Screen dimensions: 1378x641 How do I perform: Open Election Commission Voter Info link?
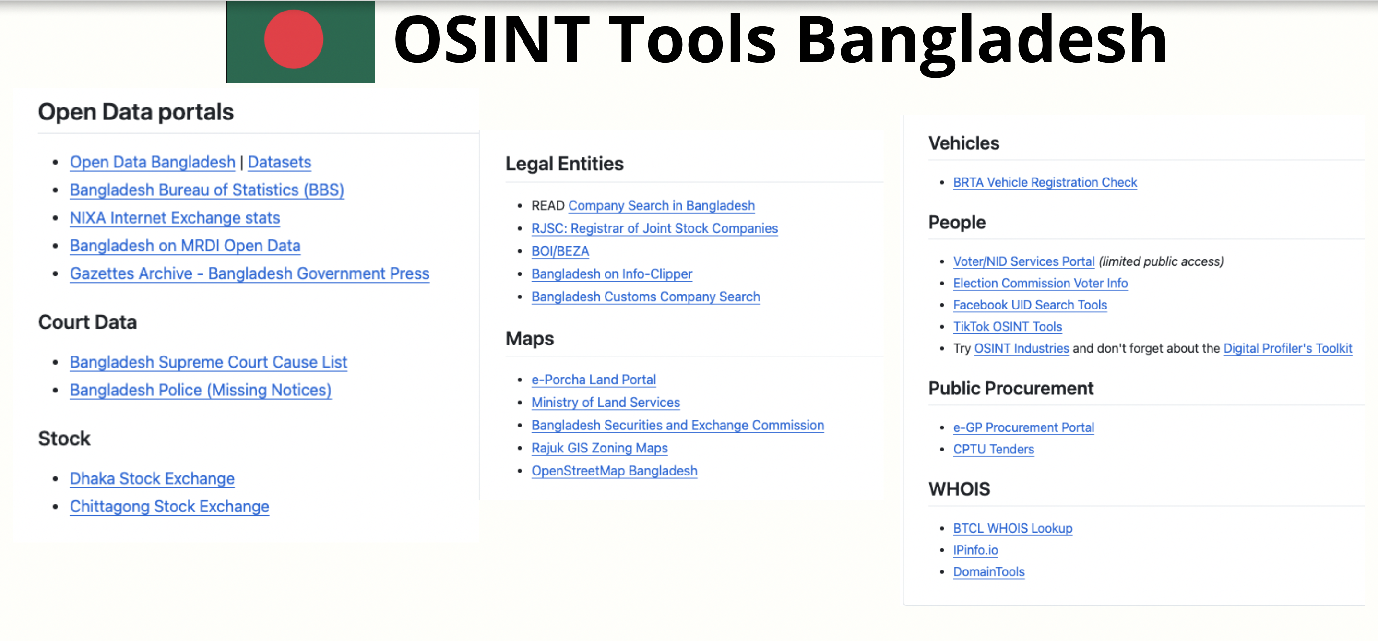[x=1040, y=284]
